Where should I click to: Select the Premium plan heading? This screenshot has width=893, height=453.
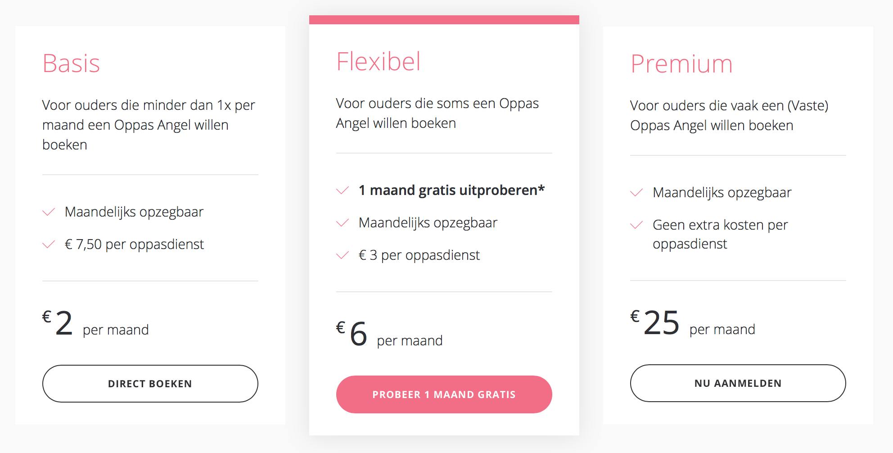click(681, 63)
